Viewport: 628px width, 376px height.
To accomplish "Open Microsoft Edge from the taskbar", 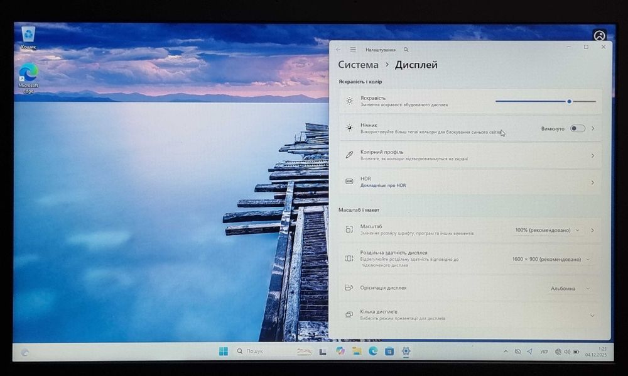I will [x=373, y=351].
